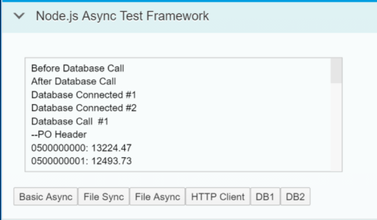Click the 'Database Connected #1' line
Image resolution: width=377 pixels, height=220 pixels.
(84, 95)
